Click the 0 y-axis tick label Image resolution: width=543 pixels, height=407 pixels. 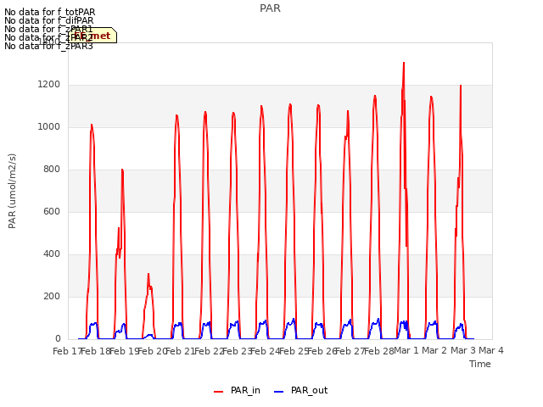click(58, 339)
